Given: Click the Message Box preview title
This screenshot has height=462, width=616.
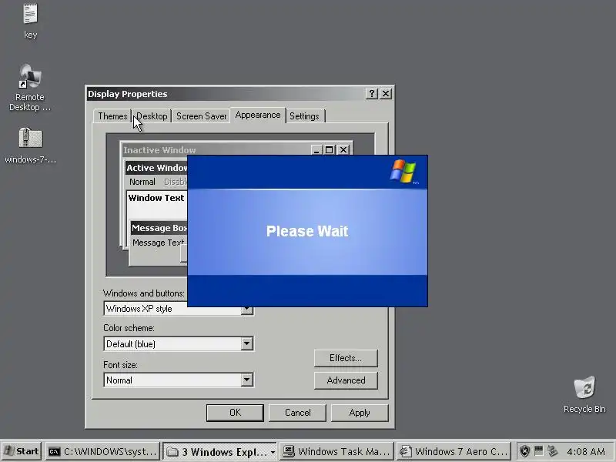Looking at the screenshot, I should click(x=159, y=228).
